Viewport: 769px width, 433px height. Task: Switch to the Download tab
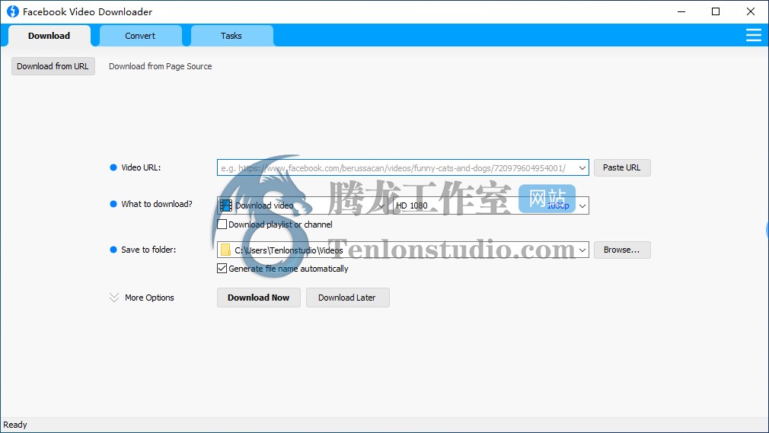tap(49, 36)
